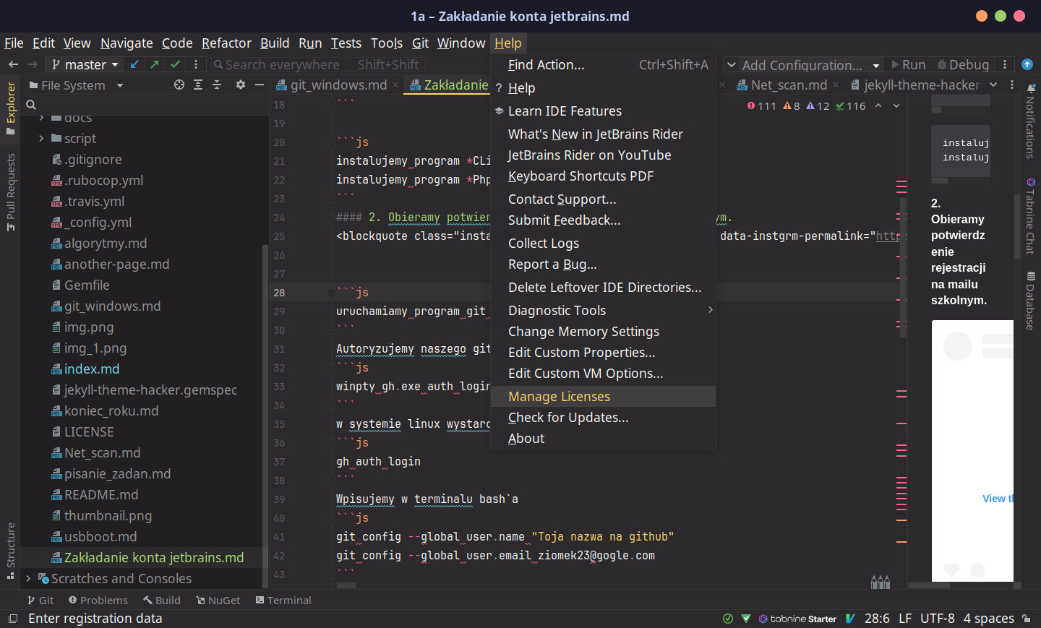Click the blue update-available arrow icon
The width and height of the screenshot is (1041, 628).
1027,64
